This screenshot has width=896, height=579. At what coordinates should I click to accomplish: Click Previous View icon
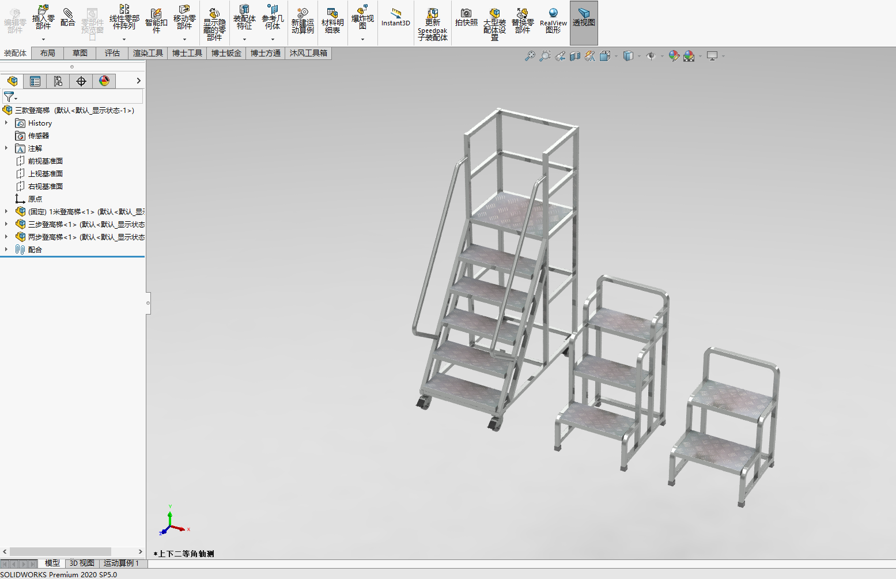pyautogui.click(x=560, y=56)
